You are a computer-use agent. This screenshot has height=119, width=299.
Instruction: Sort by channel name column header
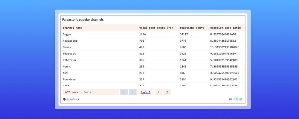point(72,28)
